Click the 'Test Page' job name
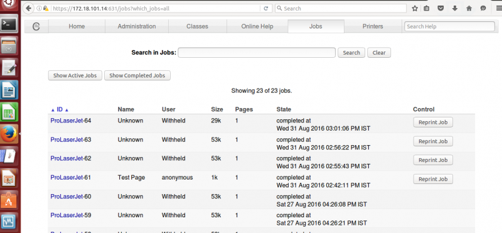 click(x=131, y=177)
